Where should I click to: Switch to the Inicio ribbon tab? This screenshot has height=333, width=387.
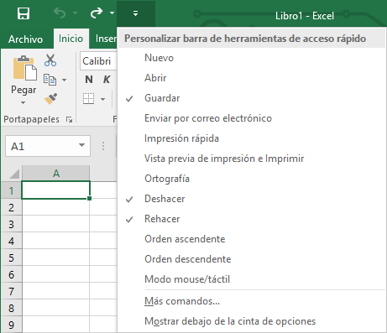coord(71,39)
